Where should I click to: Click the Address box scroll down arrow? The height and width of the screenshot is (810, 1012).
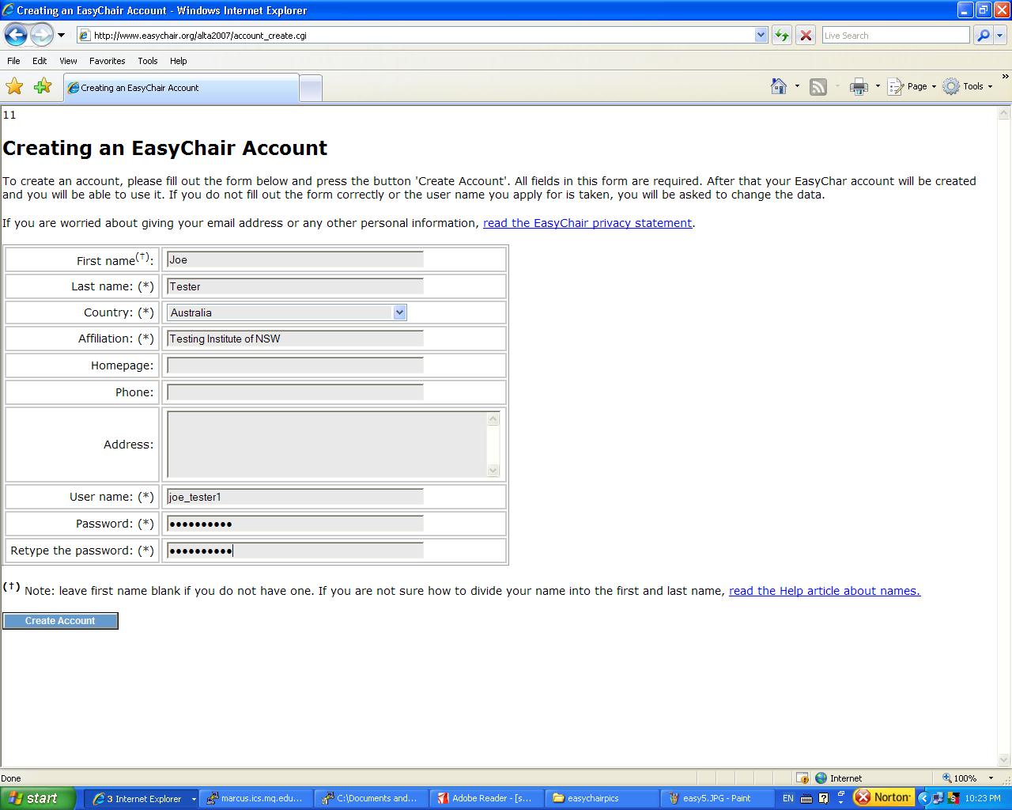493,470
